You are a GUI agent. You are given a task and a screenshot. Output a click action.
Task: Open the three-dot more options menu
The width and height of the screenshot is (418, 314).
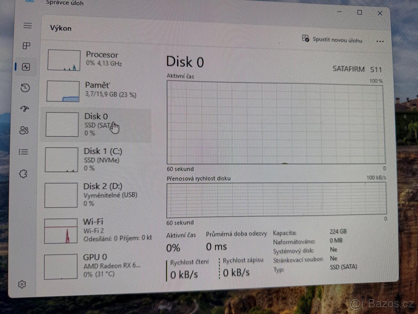tap(380, 41)
